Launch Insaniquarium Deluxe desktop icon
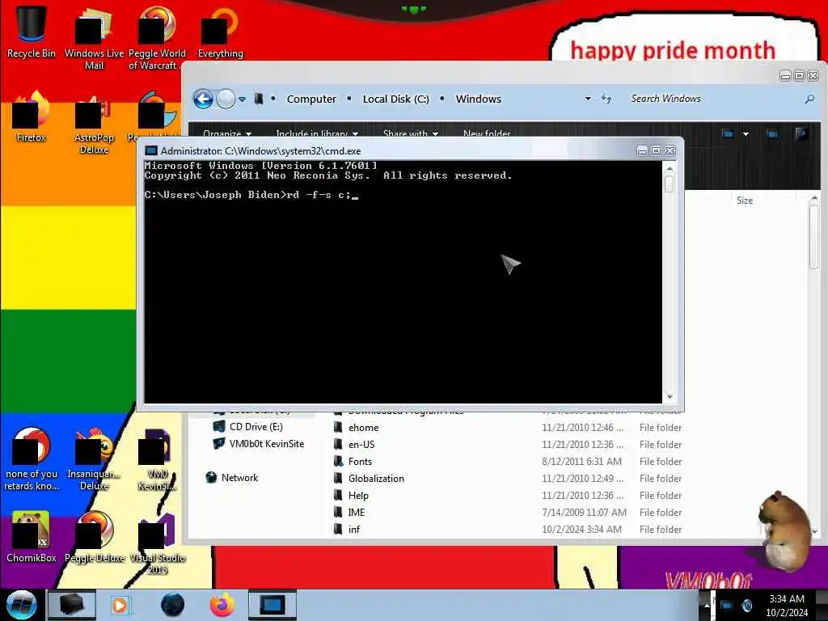Image resolution: width=828 pixels, height=621 pixels. coord(94,459)
